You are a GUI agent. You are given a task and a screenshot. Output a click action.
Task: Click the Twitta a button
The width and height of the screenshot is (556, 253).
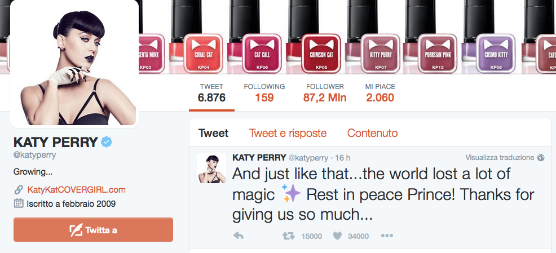click(x=93, y=230)
